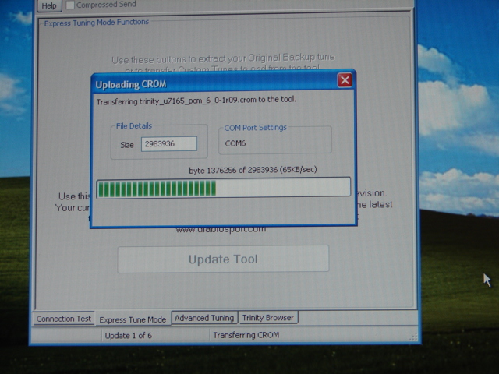The height and width of the screenshot is (374, 499).
Task: Click the Express Tuning Mode Functions heading
Action: 96,23
